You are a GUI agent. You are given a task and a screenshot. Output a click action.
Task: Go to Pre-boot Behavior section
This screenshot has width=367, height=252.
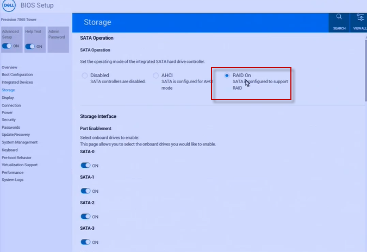coord(16,157)
